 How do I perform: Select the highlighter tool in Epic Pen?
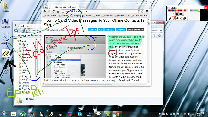pos(178,18)
